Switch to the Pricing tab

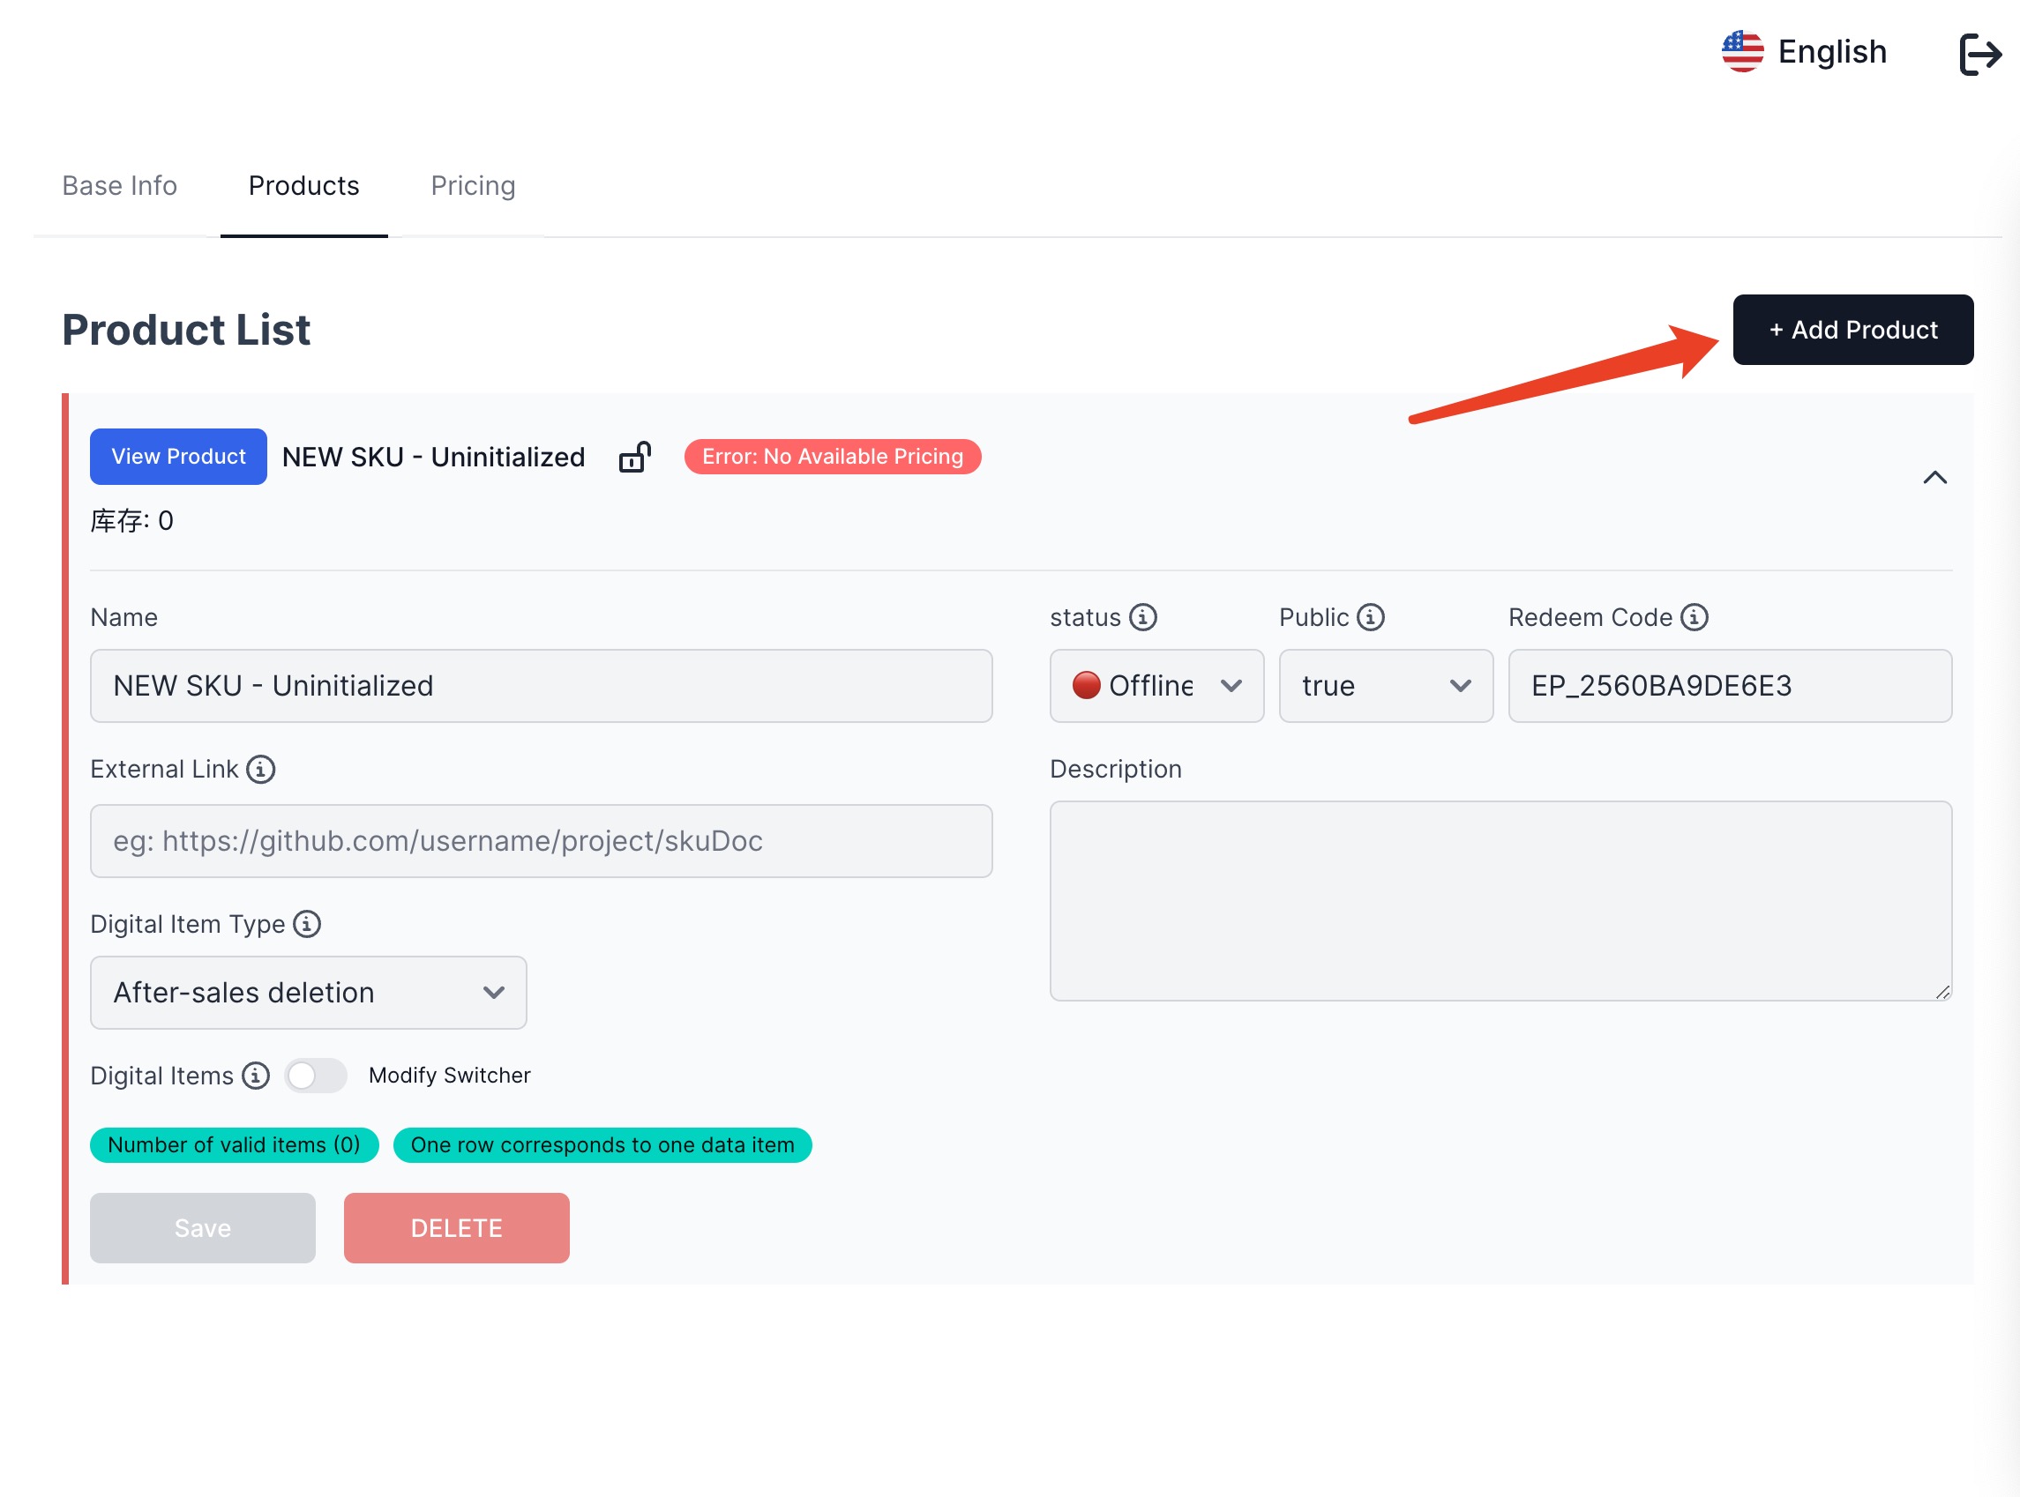click(x=472, y=185)
